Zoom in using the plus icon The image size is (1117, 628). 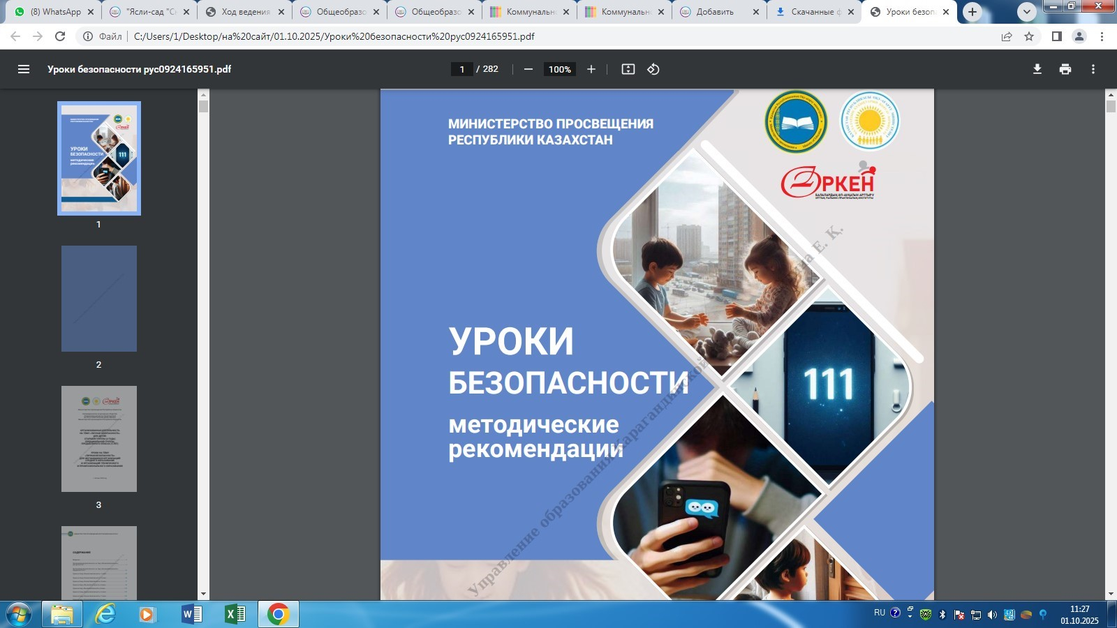click(x=591, y=69)
